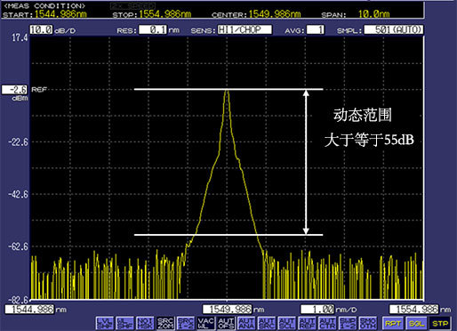Screen dimensions: 457x331
Task: Edit the RES 0.1 nm resolution field
Action: point(153,29)
